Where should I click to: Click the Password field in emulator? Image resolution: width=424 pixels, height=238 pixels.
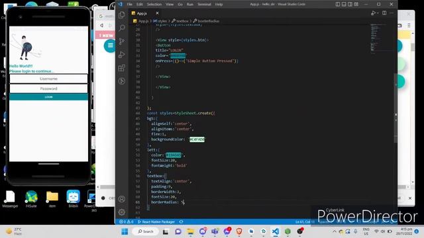48,89
